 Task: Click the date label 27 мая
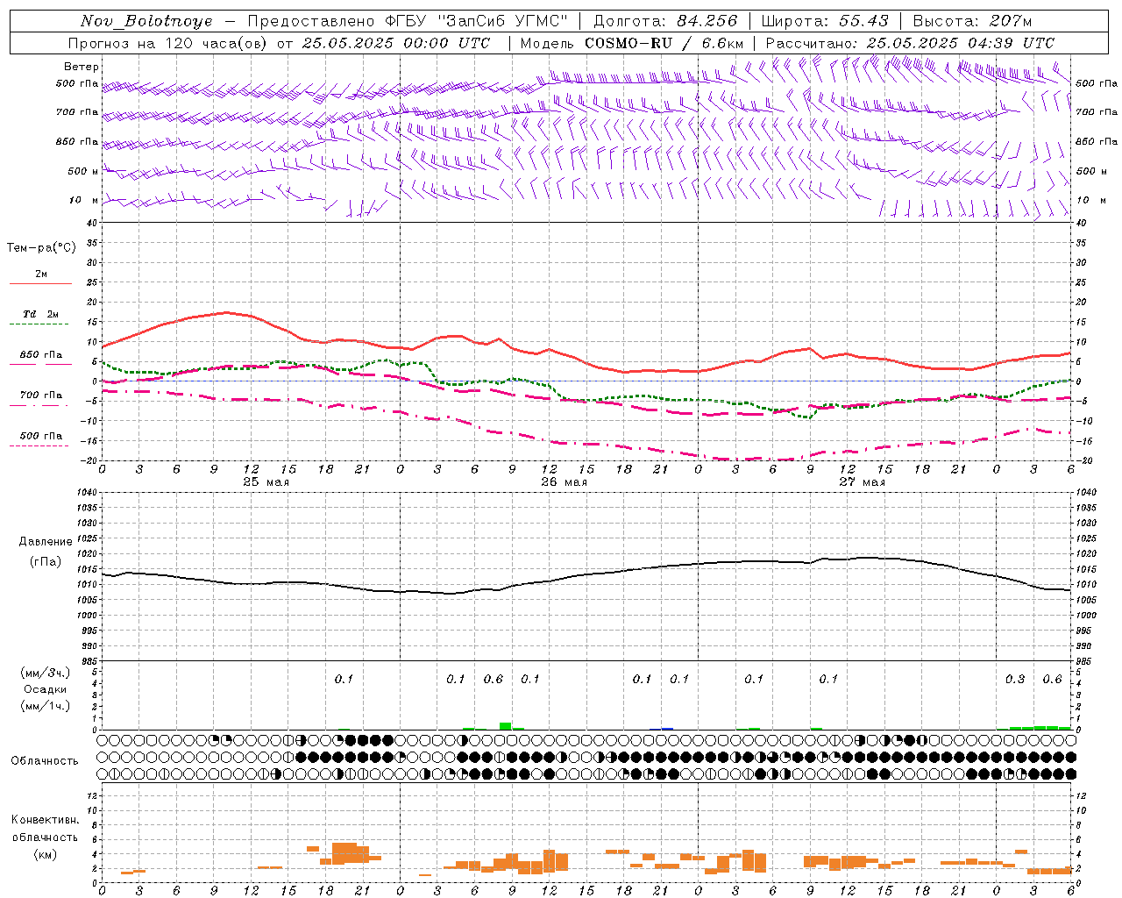[x=862, y=482]
